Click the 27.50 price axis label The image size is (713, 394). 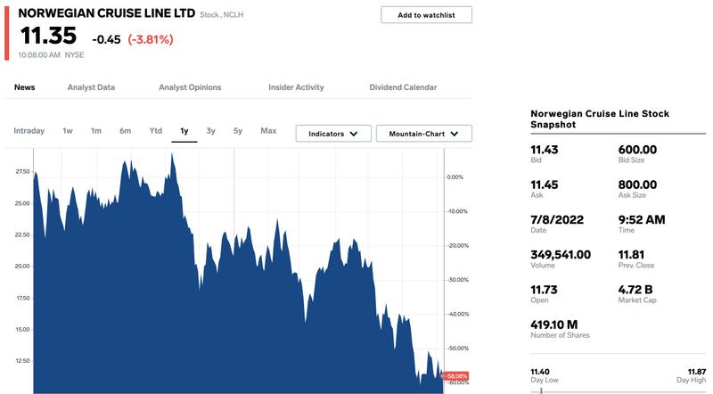tap(23, 171)
